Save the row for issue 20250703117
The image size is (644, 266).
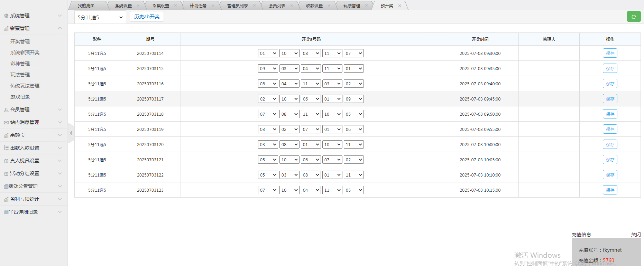tap(610, 99)
